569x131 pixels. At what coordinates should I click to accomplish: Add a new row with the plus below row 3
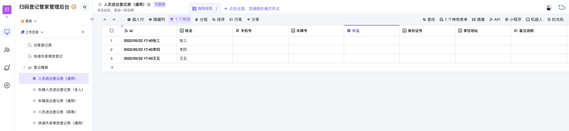(x=112, y=67)
